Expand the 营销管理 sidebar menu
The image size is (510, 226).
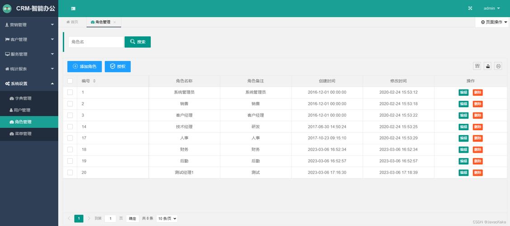click(29, 25)
